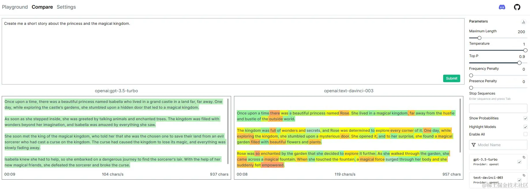Click the Presence Penalty slider handle
Viewport: 530px width, 190px height.
[471, 88]
